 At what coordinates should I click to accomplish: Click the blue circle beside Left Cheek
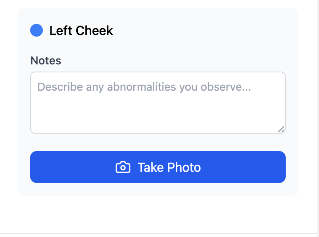tap(37, 31)
